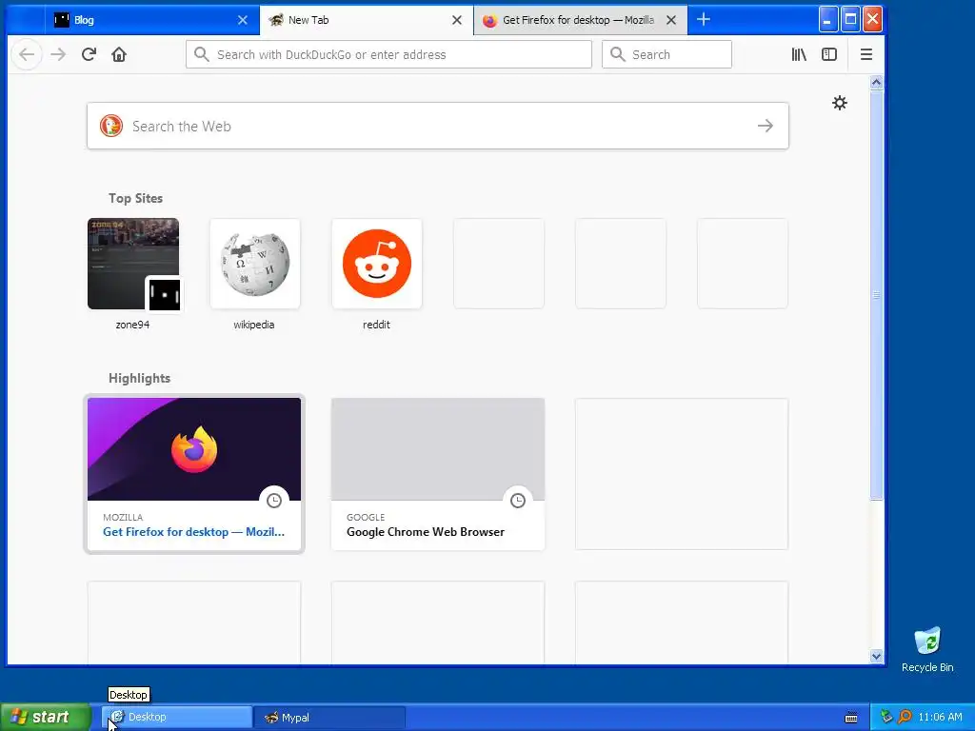Click the vertical scrollbar thumb
Screen dimensions: 975x731
(876, 295)
